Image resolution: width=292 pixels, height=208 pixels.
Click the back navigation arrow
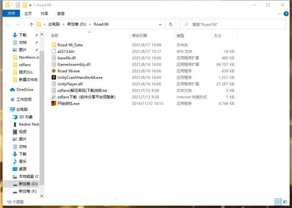(8, 24)
